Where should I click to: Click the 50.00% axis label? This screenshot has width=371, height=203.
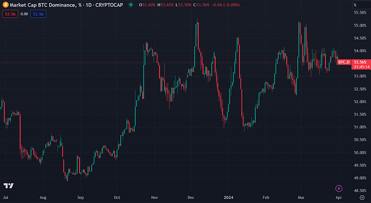tap(360, 153)
